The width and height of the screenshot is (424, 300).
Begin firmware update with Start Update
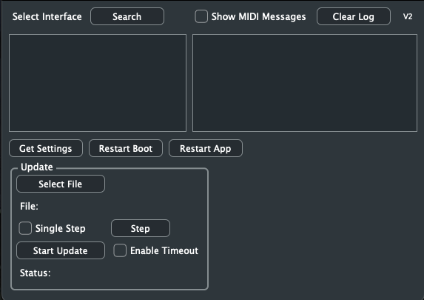click(61, 250)
